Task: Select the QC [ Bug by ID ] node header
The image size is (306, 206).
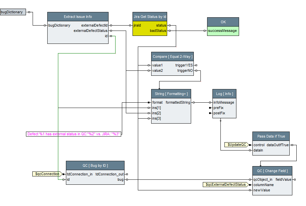Action: 95,165
